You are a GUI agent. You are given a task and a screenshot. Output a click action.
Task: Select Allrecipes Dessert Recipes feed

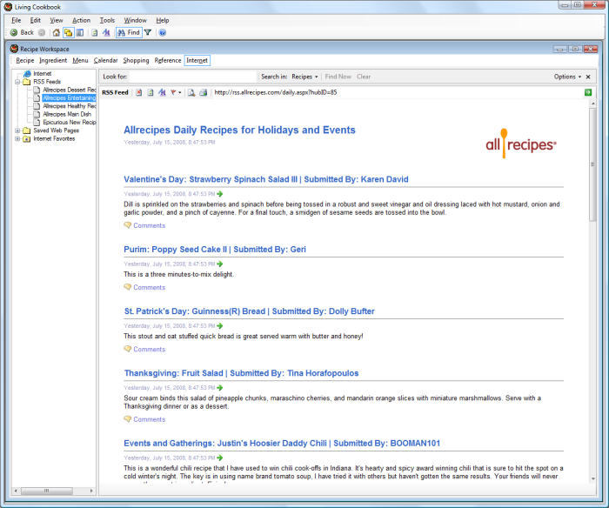(x=69, y=90)
